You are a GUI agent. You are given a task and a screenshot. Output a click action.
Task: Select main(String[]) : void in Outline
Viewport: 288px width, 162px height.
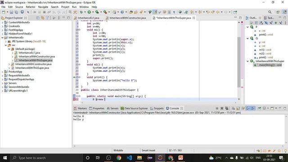pos(270,65)
